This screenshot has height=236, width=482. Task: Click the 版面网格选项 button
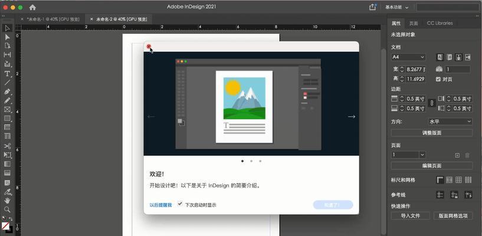click(453, 216)
